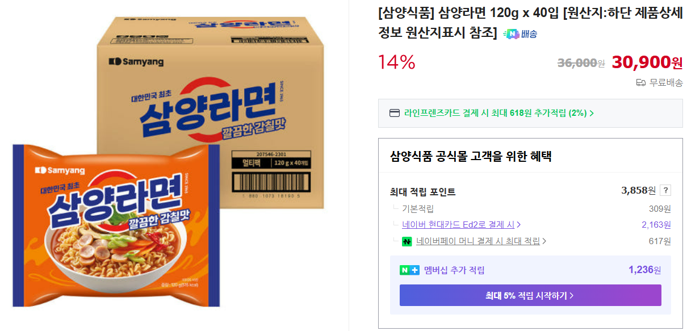Expand the arrow after 현대카드 Ed2로 결제 시
Viewport: 687px width, 331px height.
[x=519, y=225]
